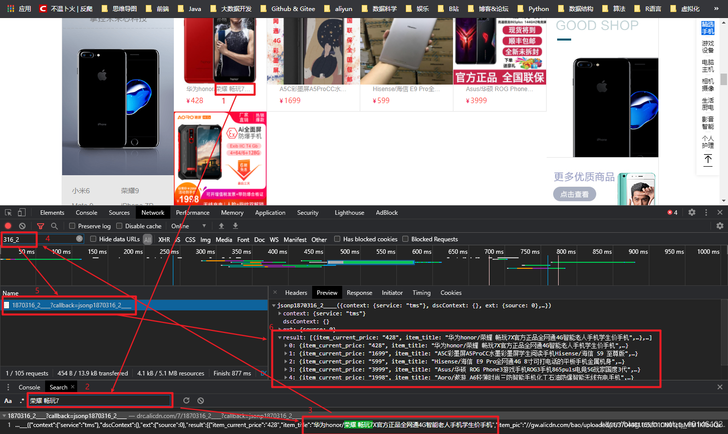
Task: Clear the filter text with X icon
Action: (x=79, y=239)
